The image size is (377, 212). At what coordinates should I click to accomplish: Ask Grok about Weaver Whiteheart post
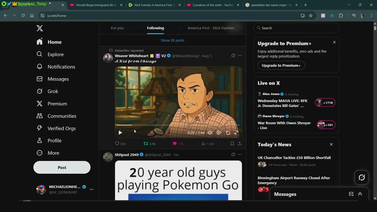pos(233,56)
